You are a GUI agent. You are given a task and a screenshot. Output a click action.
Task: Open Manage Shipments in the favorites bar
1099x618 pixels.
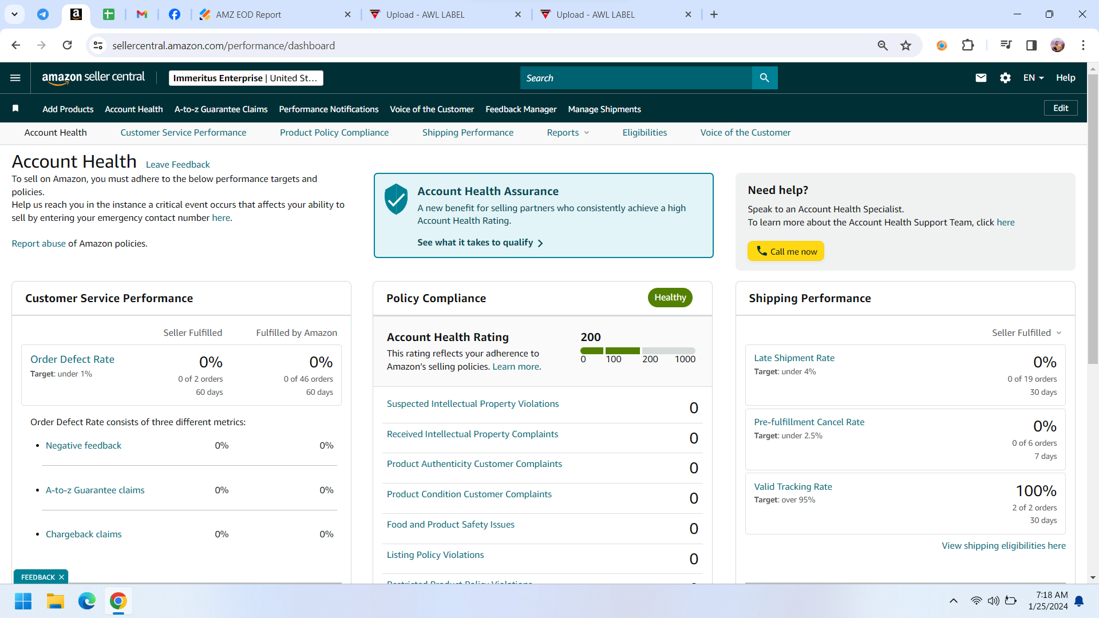[604, 109]
